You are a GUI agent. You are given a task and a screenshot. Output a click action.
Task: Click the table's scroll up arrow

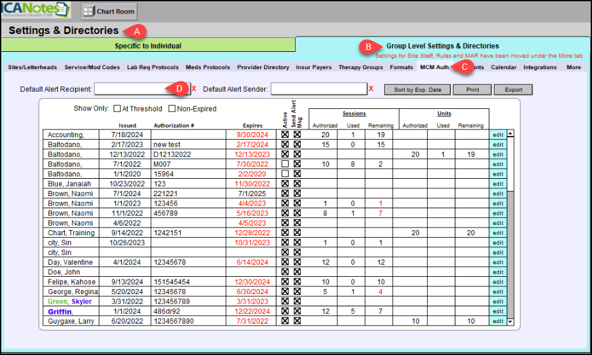(511, 134)
